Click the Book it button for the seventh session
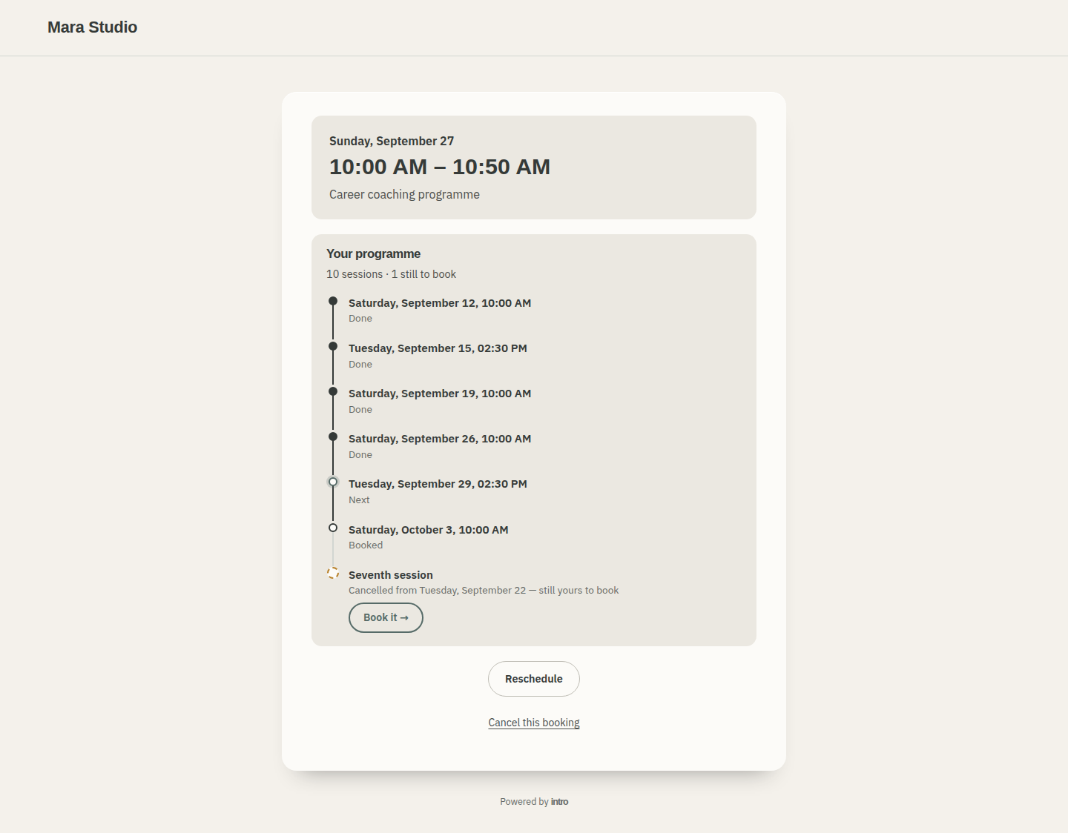Image resolution: width=1068 pixels, height=833 pixels. (386, 617)
